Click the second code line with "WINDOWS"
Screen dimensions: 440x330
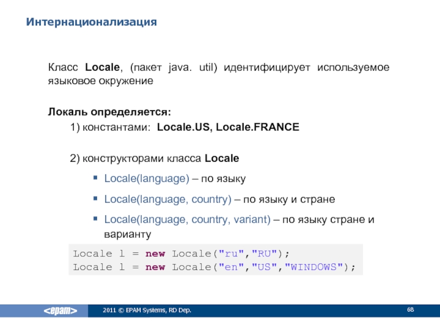click(215, 267)
